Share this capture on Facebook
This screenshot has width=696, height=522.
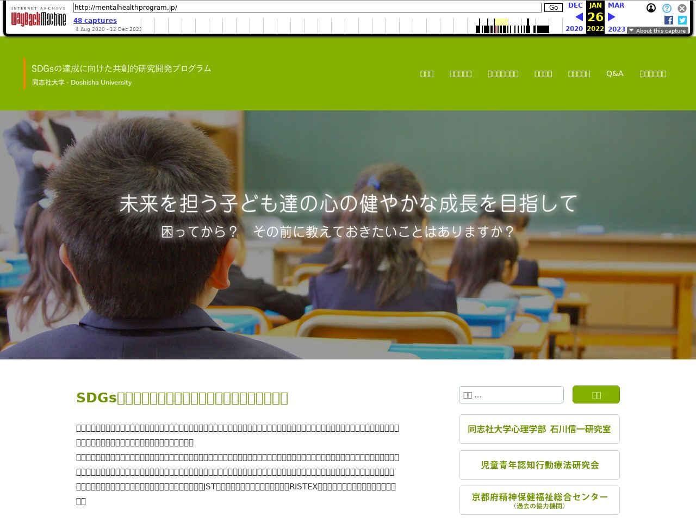click(669, 20)
